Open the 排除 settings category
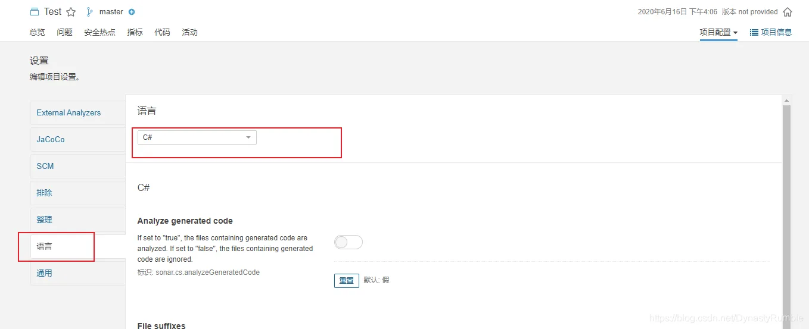The image size is (809, 329). 78,193
